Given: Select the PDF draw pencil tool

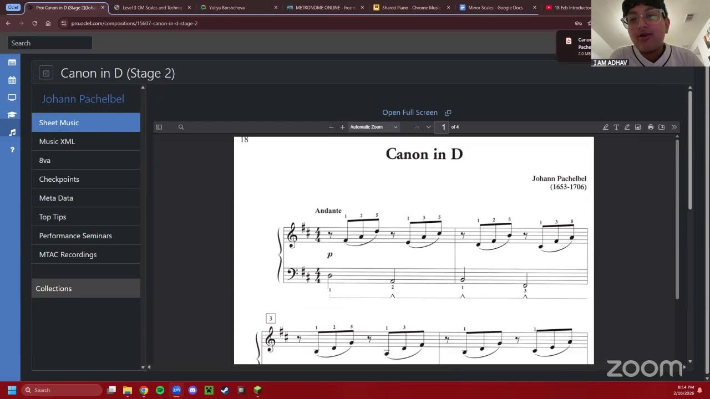Looking at the screenshot, I should [x=627, y=127].
